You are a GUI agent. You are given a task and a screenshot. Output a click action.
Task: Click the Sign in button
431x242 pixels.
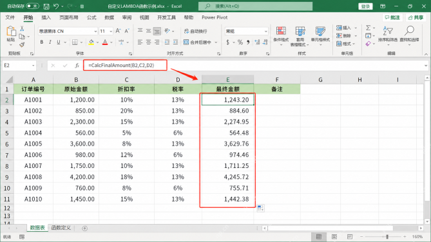365,6
